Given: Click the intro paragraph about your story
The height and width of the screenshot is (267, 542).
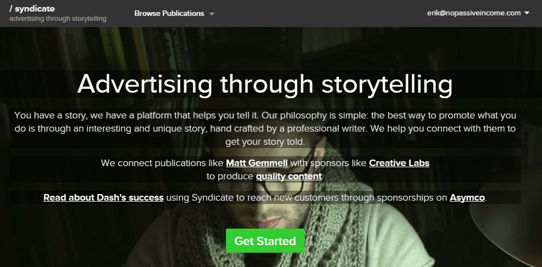Looking at the screenshot, I should (265, 129).
